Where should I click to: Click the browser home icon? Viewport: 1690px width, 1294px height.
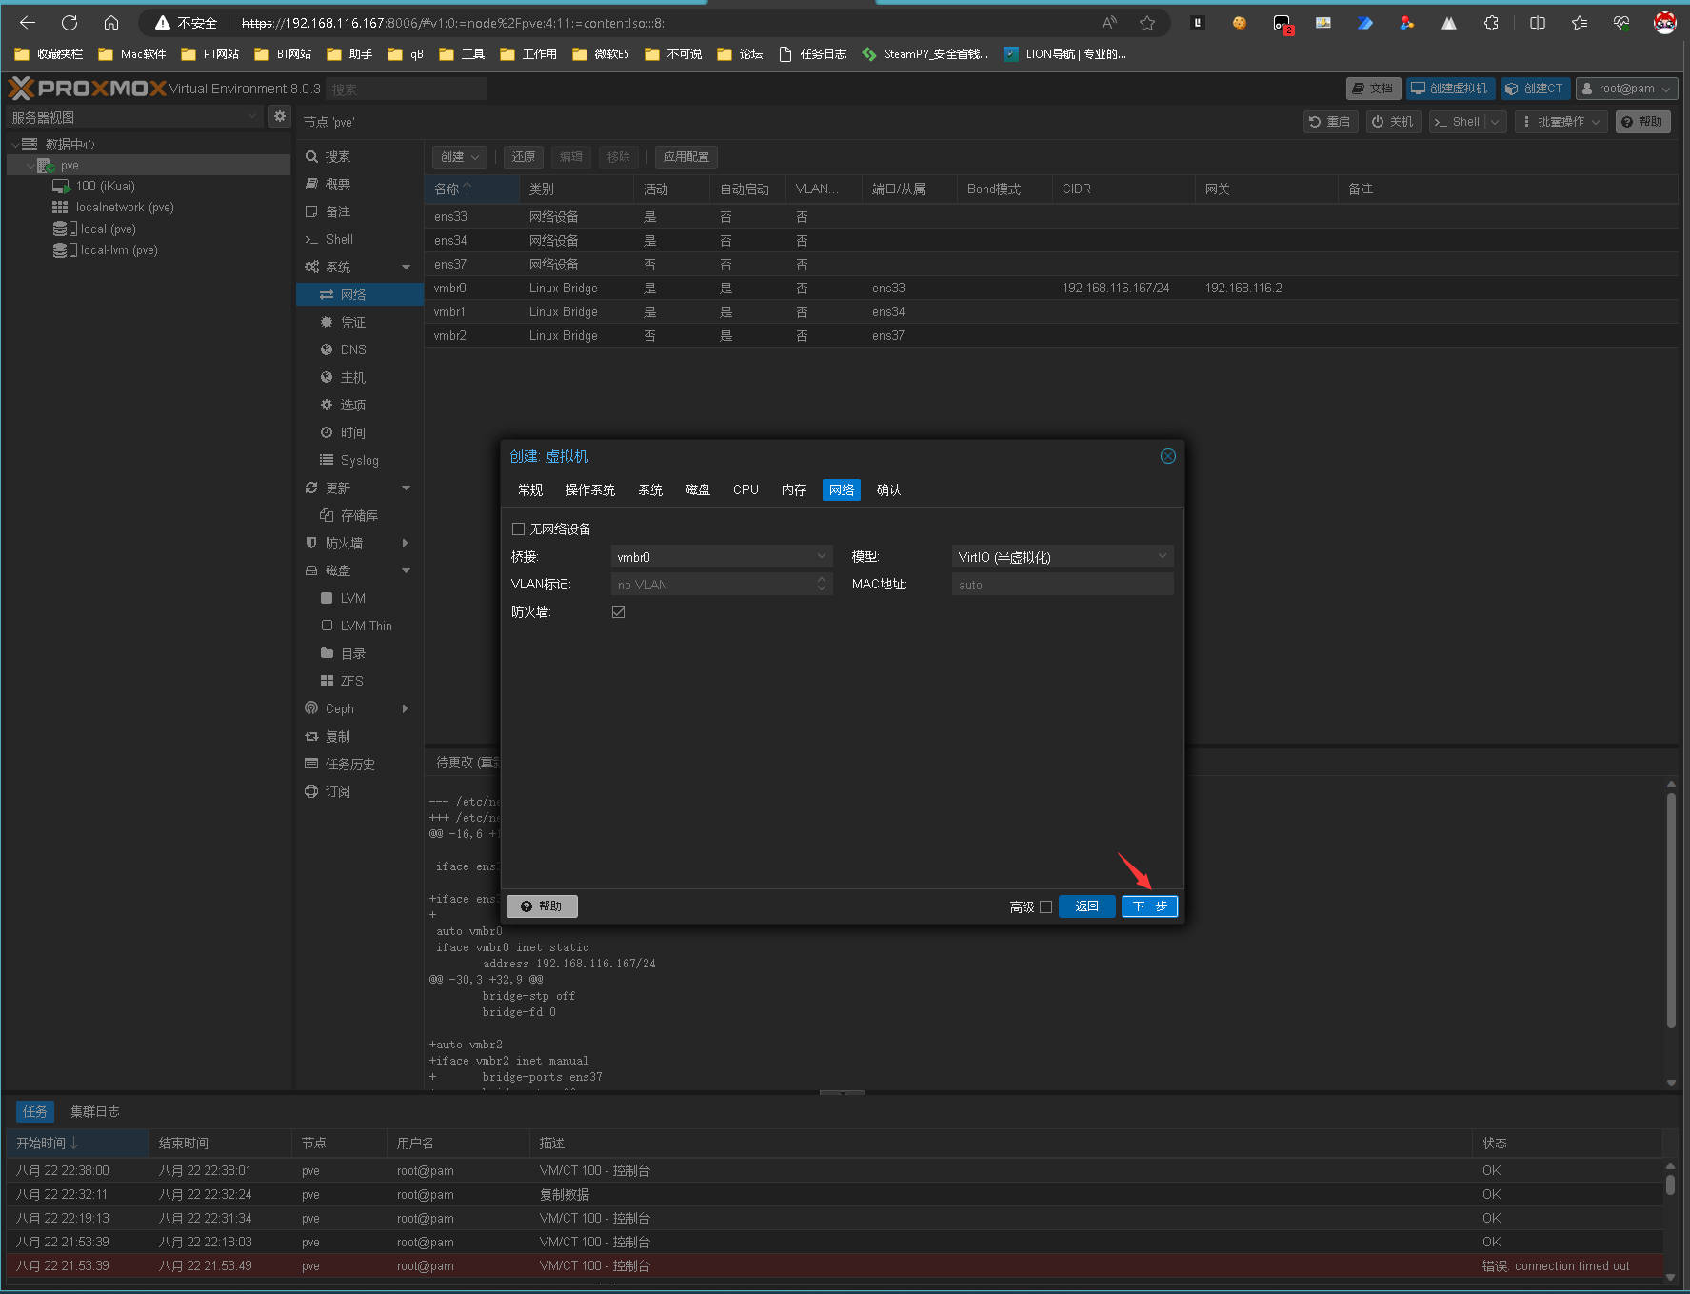(x=111, y=23)
